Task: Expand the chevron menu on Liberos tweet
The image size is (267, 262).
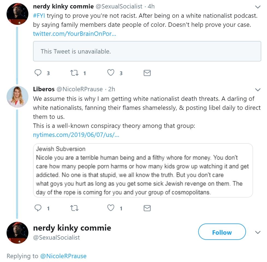Action: coord(257,90)
